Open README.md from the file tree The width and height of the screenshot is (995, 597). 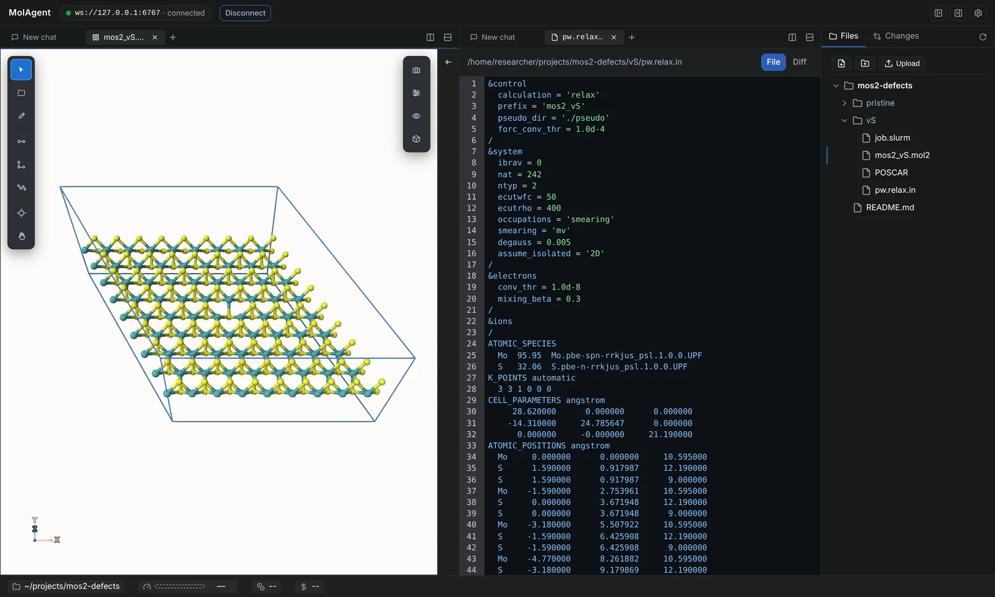[890, 208]
